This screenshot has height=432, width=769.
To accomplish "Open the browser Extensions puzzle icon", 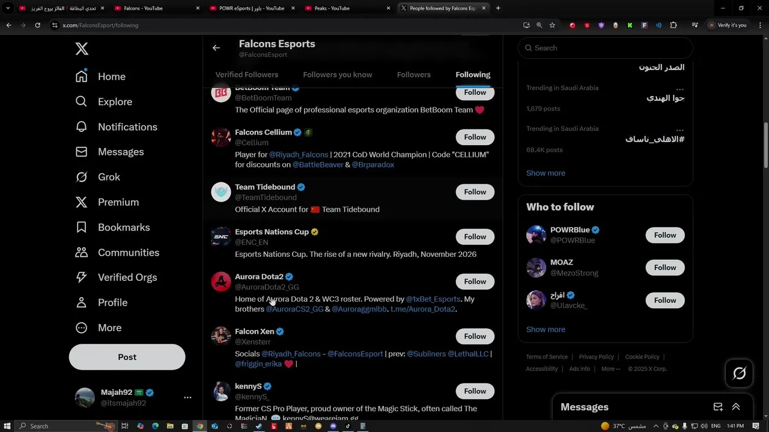I will [673, 25].
